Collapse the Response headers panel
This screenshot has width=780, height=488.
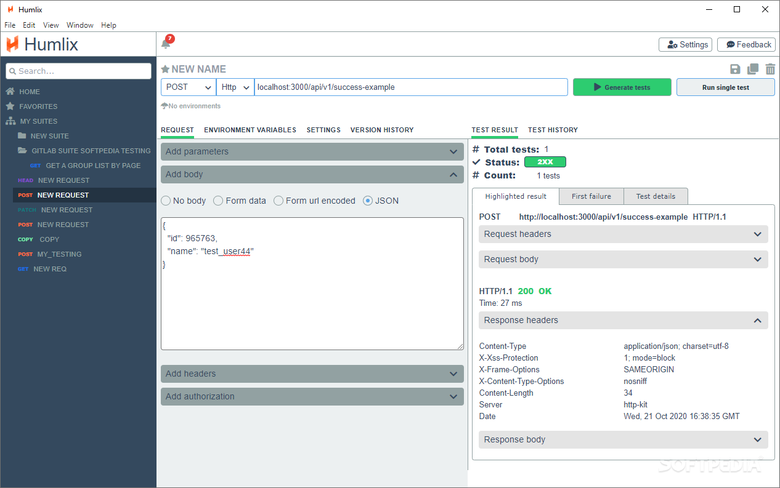pyautogui.click(x=624, y=320)
